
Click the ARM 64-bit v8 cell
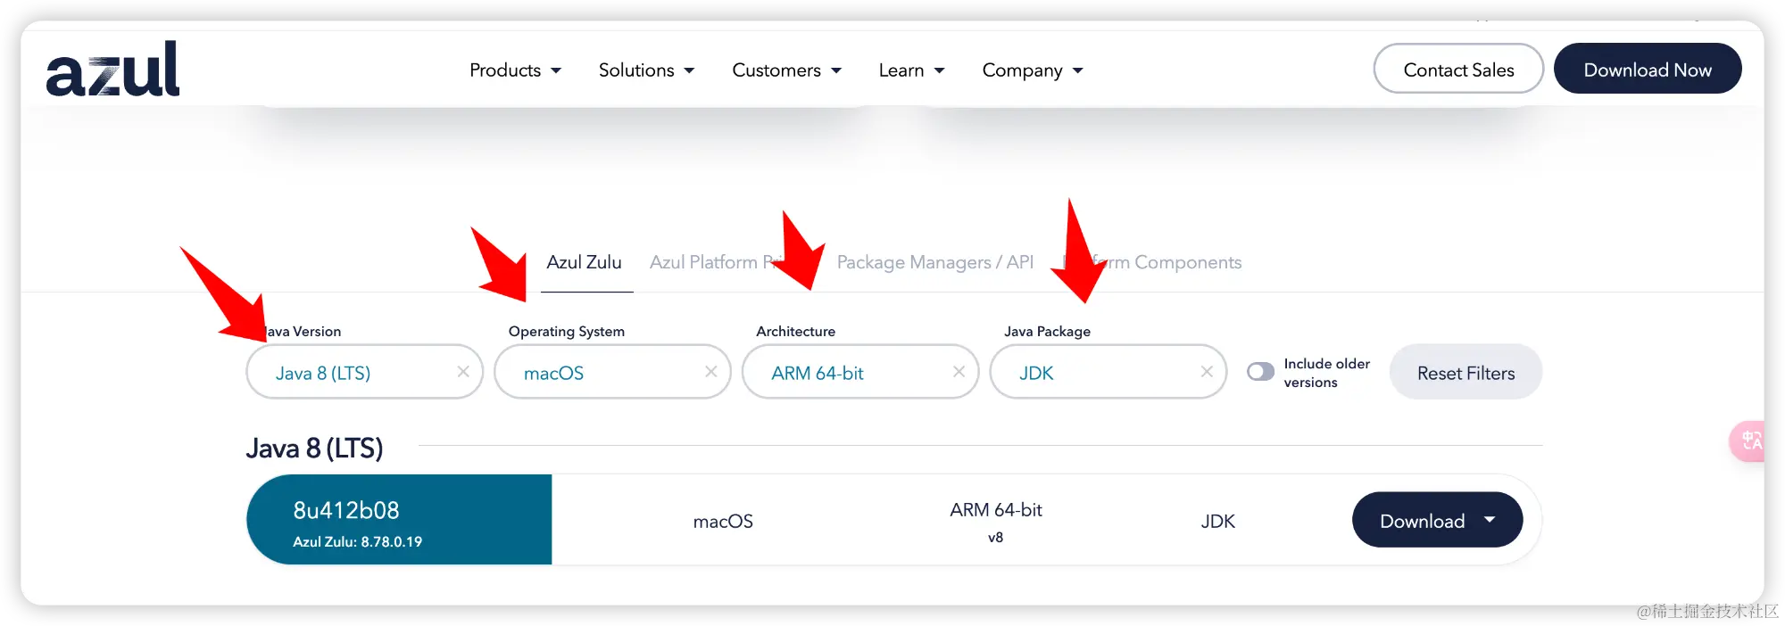tap(996, 522)
